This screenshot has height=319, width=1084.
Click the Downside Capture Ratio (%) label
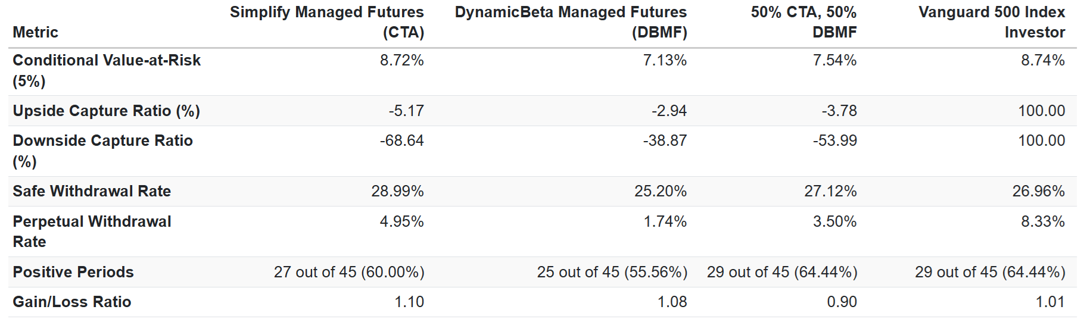(x=103, y=151)
